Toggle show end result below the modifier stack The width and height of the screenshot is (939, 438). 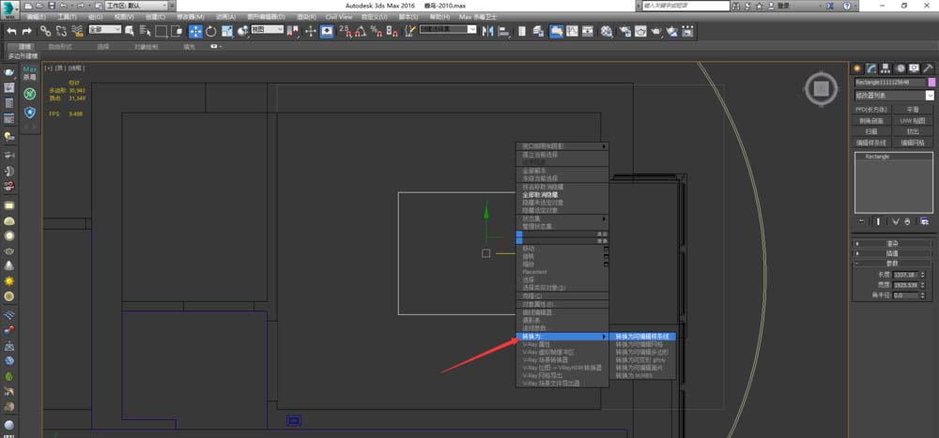[x=879, y=221]
